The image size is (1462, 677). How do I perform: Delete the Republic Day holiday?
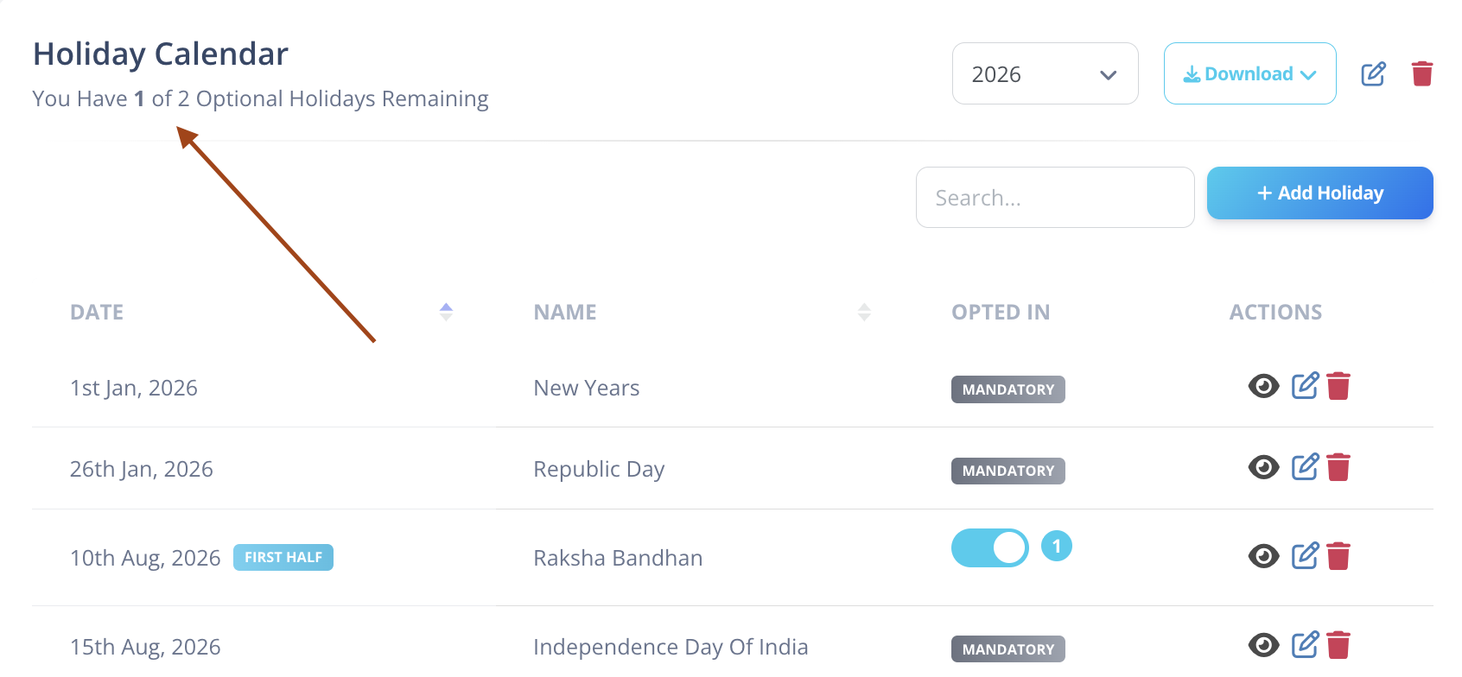coord(1338,467)
